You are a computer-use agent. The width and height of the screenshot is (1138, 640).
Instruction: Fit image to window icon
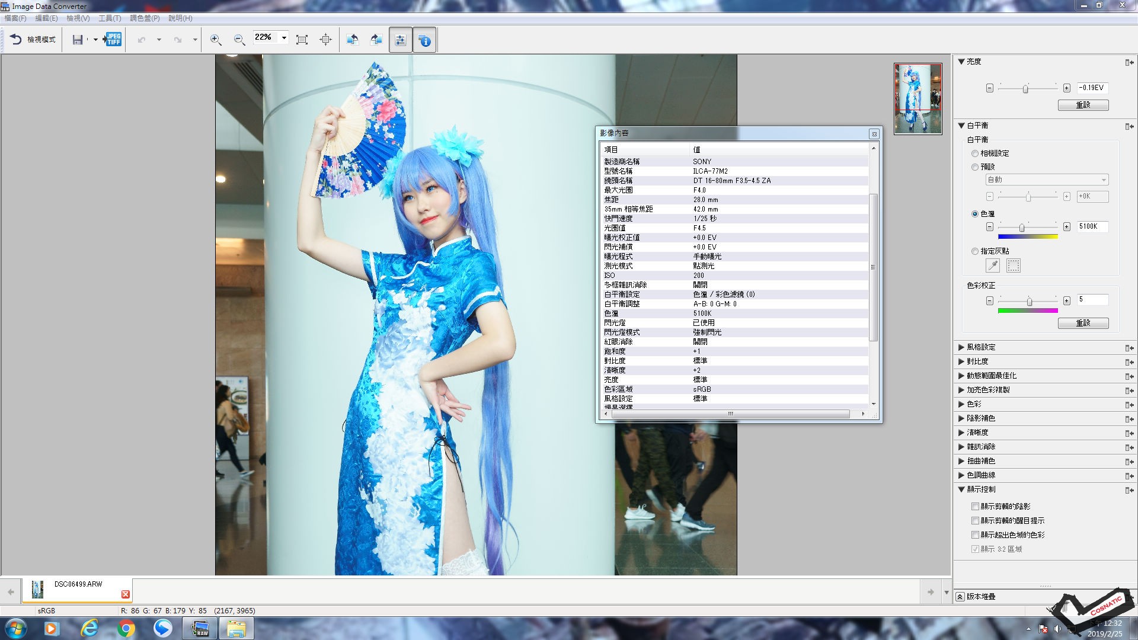302,40
